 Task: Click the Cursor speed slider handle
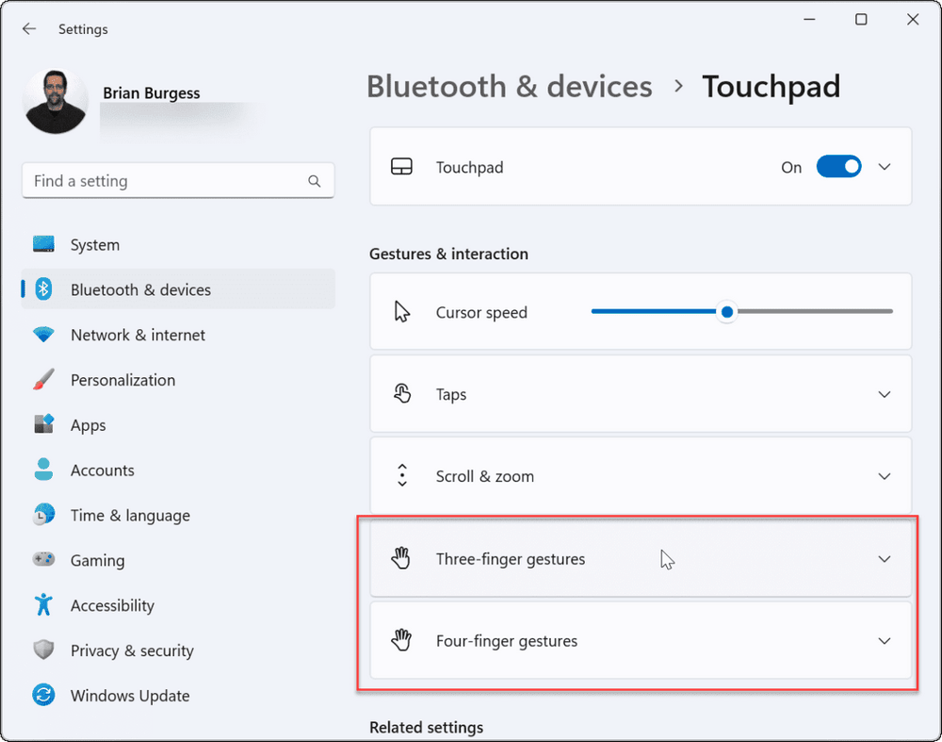(x=726, y=312)
